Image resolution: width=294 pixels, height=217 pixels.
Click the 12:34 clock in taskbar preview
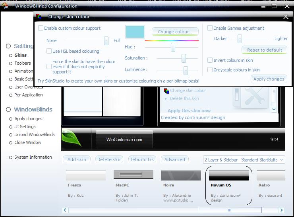(274, 139)
